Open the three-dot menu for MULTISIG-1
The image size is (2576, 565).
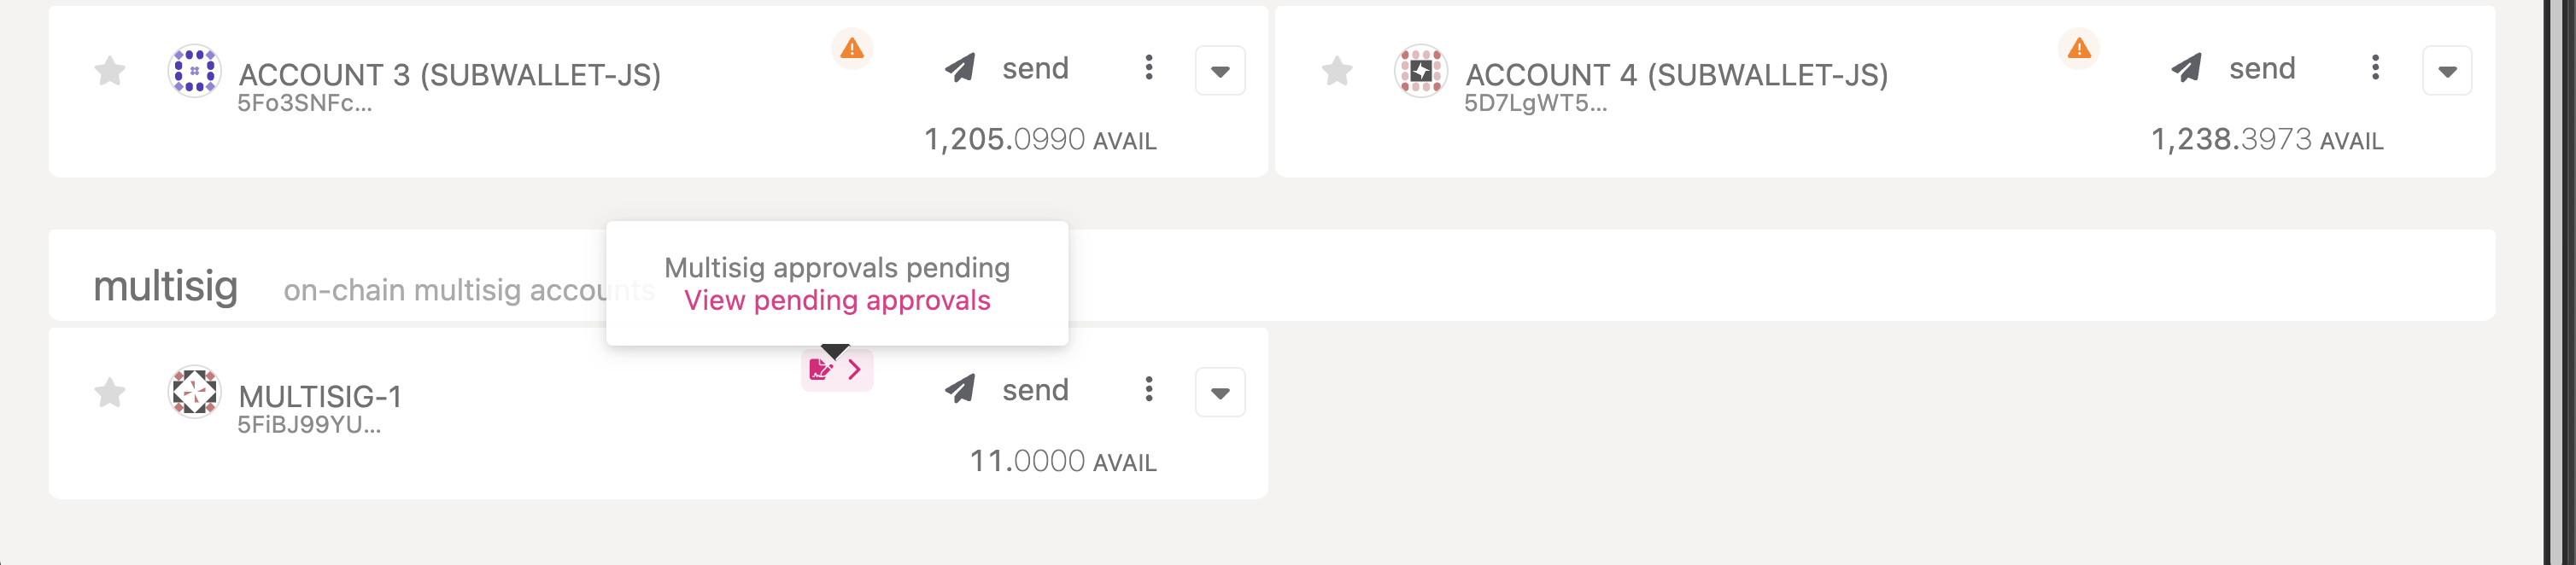[x=1149, y=389]
